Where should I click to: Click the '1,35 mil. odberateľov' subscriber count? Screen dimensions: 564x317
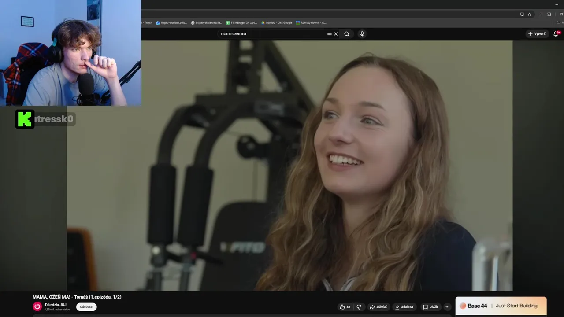(57, 310)
